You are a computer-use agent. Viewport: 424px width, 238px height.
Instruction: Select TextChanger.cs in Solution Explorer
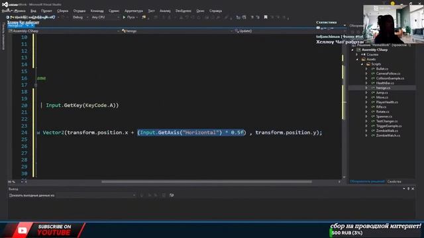(x=387, y=121)
